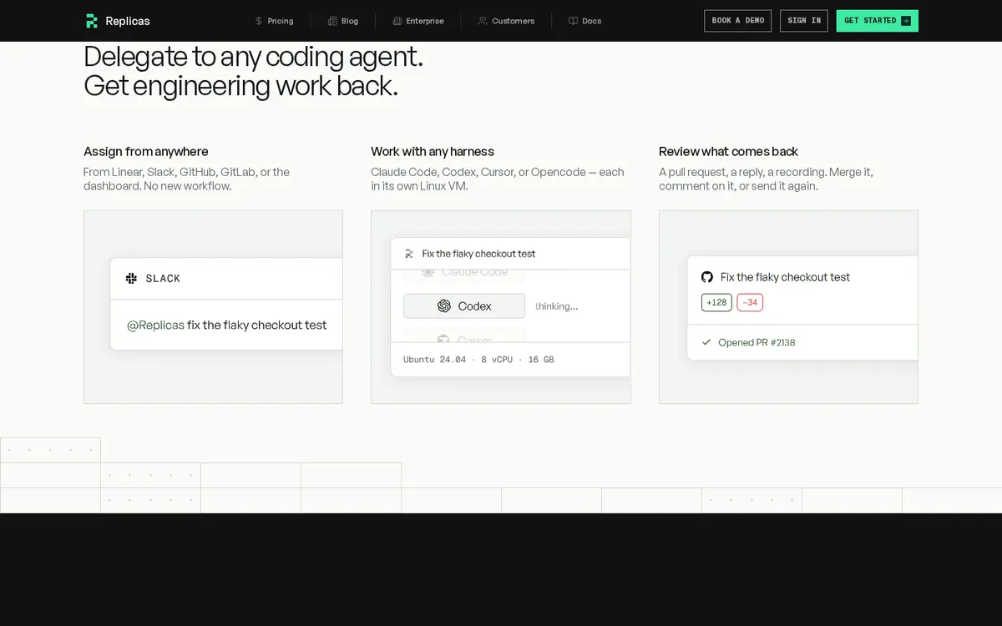This screenshot has width=1002, height=626.
Task: Click the "Review what comes back" heading
Action: (728, 152)
